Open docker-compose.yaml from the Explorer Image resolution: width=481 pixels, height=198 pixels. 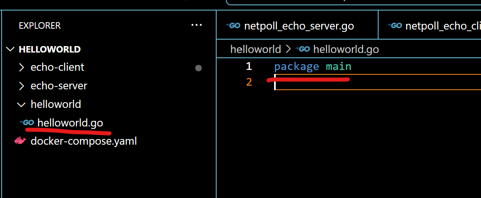point(83,141)
